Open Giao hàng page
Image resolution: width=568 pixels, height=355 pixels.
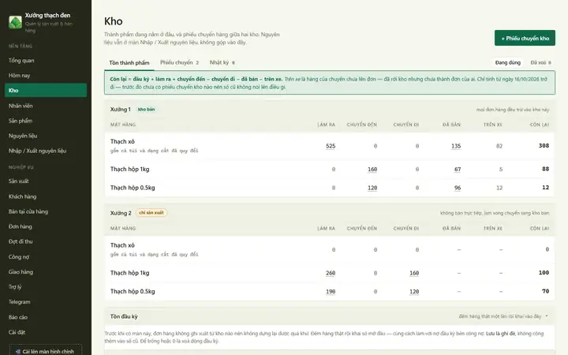(46, 271)
